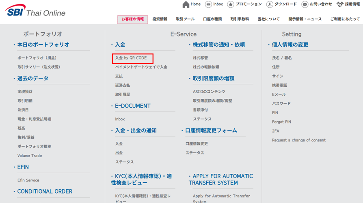Open the 投資情報 menu
Viewport: 363px width, 203px height.
(160, 19)
